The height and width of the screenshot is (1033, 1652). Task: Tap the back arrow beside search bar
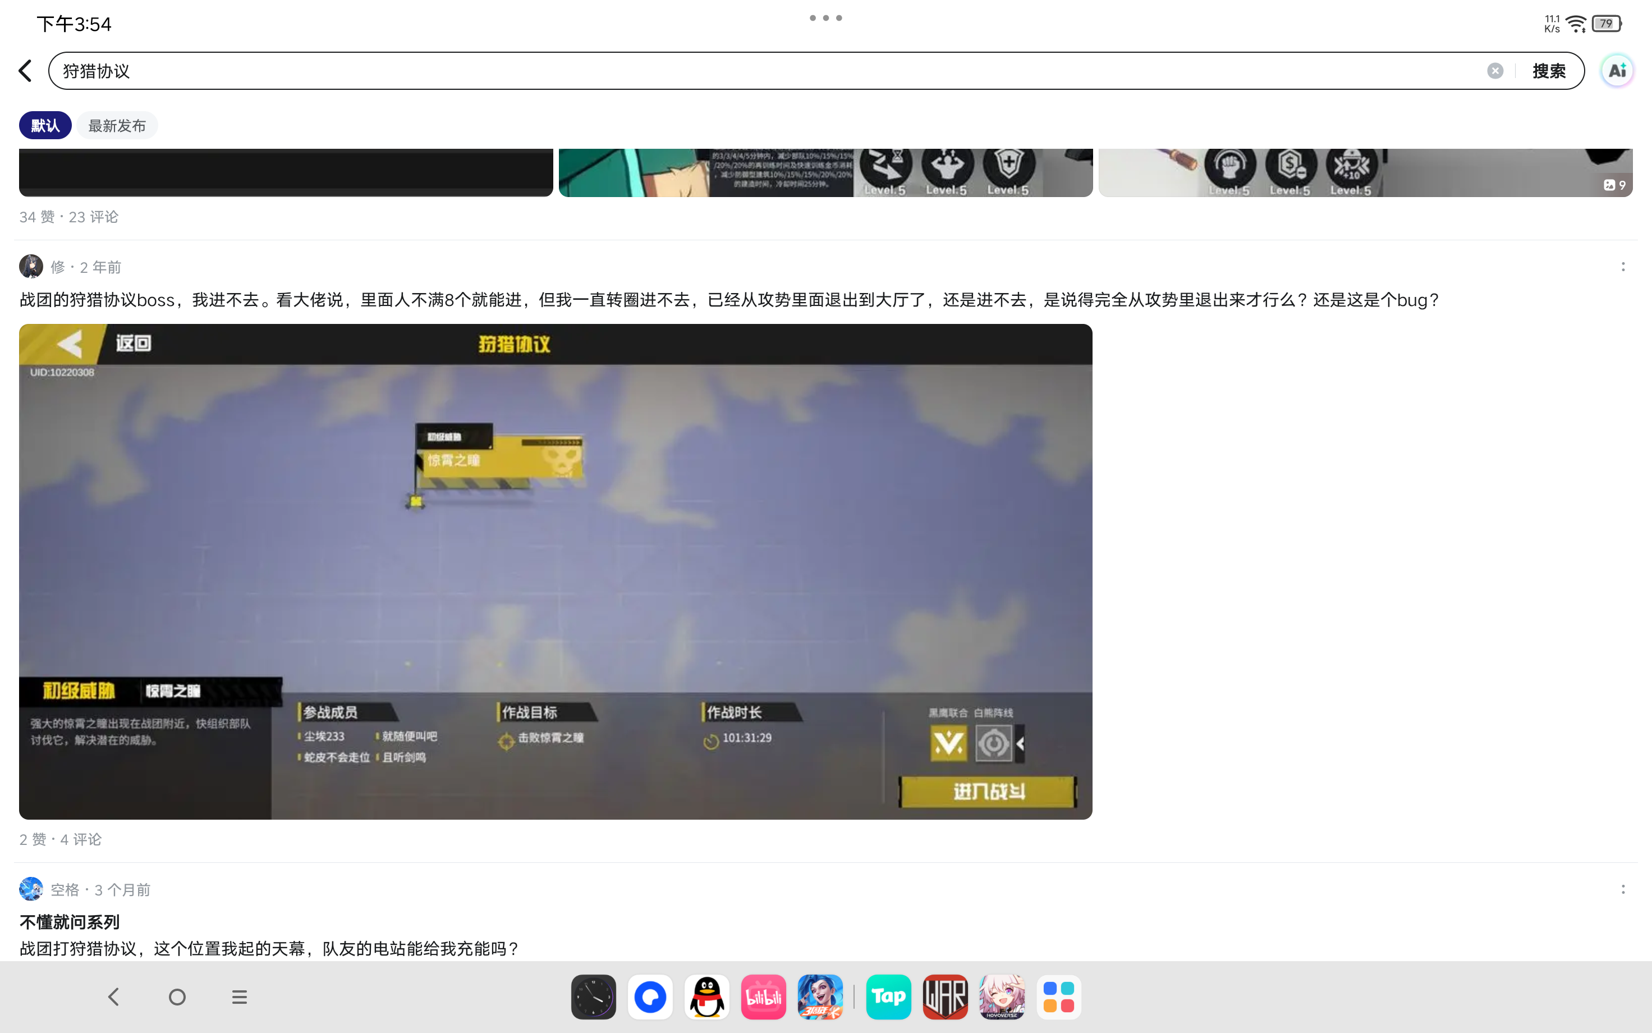click(25, 71)
